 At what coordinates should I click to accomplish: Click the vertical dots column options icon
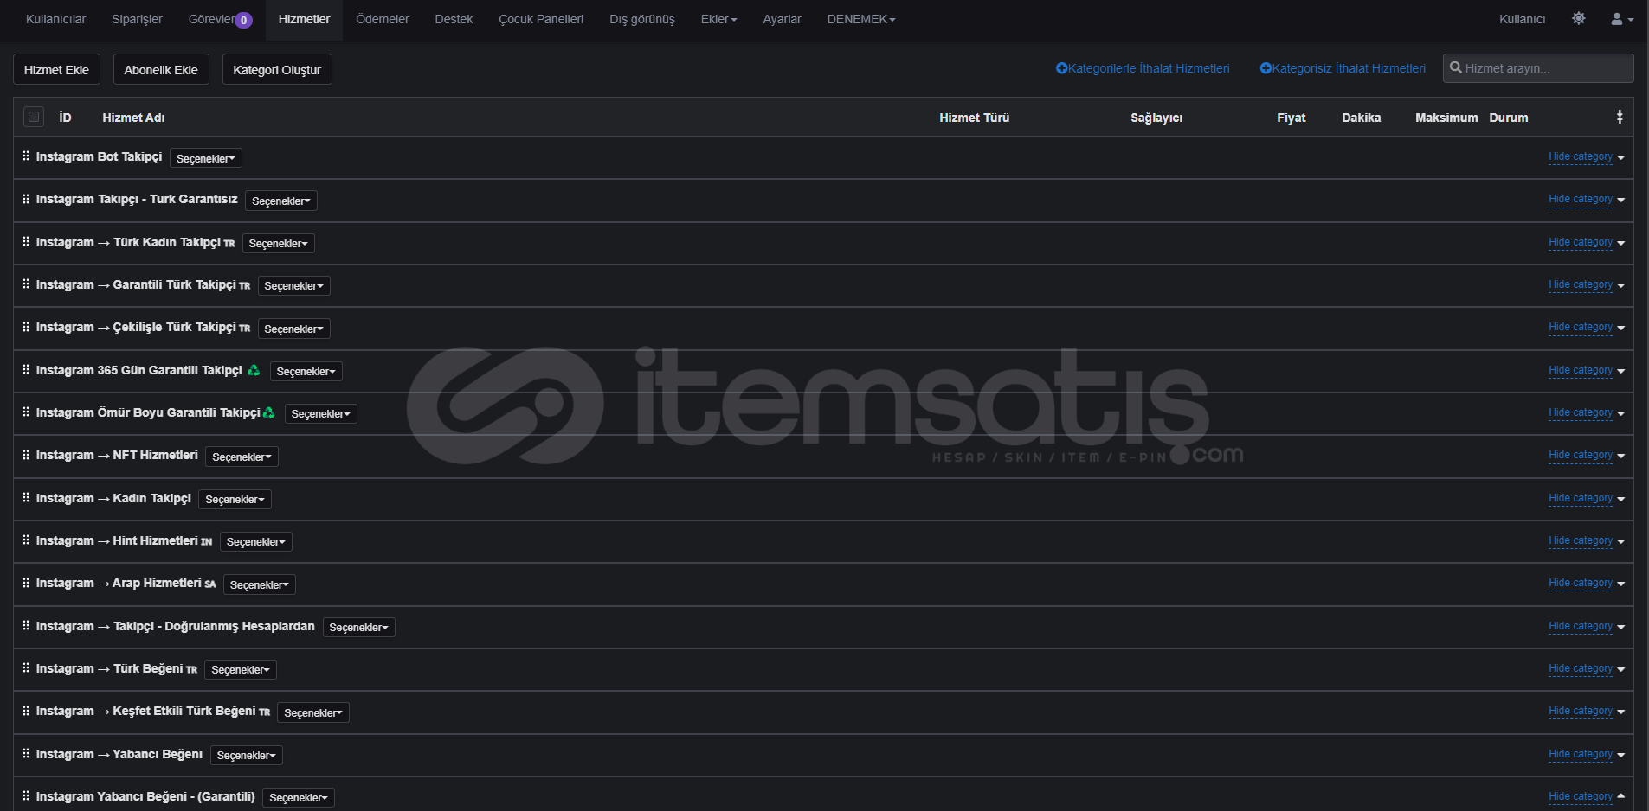point(1620,117)
